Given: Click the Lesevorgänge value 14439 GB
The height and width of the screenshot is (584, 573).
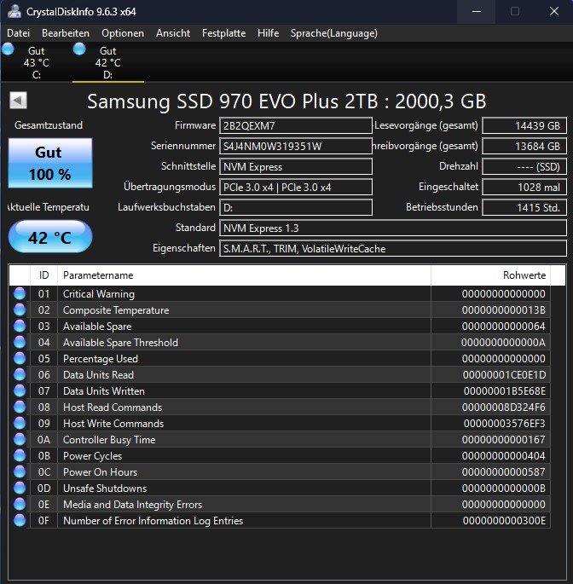Looking at the screenshot, I should pos(524,125).
